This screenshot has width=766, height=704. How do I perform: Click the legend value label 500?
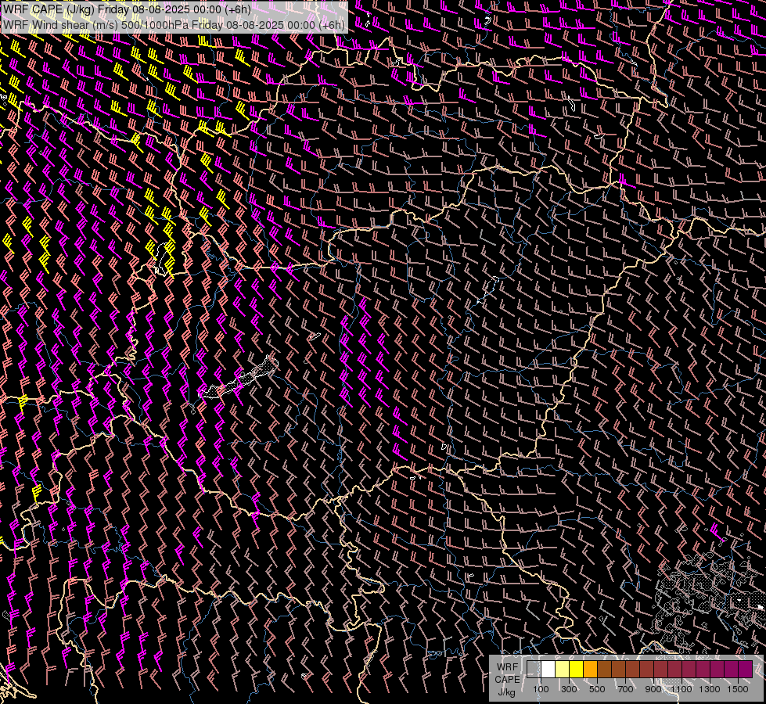click(x=597, y=689)
